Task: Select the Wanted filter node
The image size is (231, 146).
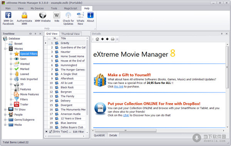Action: point(25,64)
